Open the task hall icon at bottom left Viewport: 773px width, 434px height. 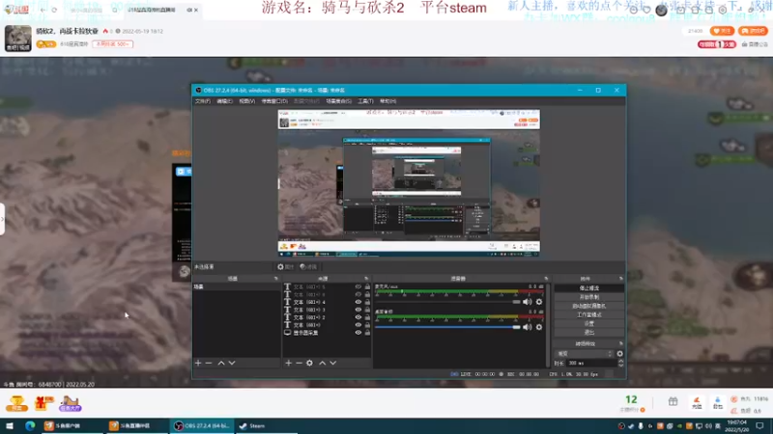[70, 403]
